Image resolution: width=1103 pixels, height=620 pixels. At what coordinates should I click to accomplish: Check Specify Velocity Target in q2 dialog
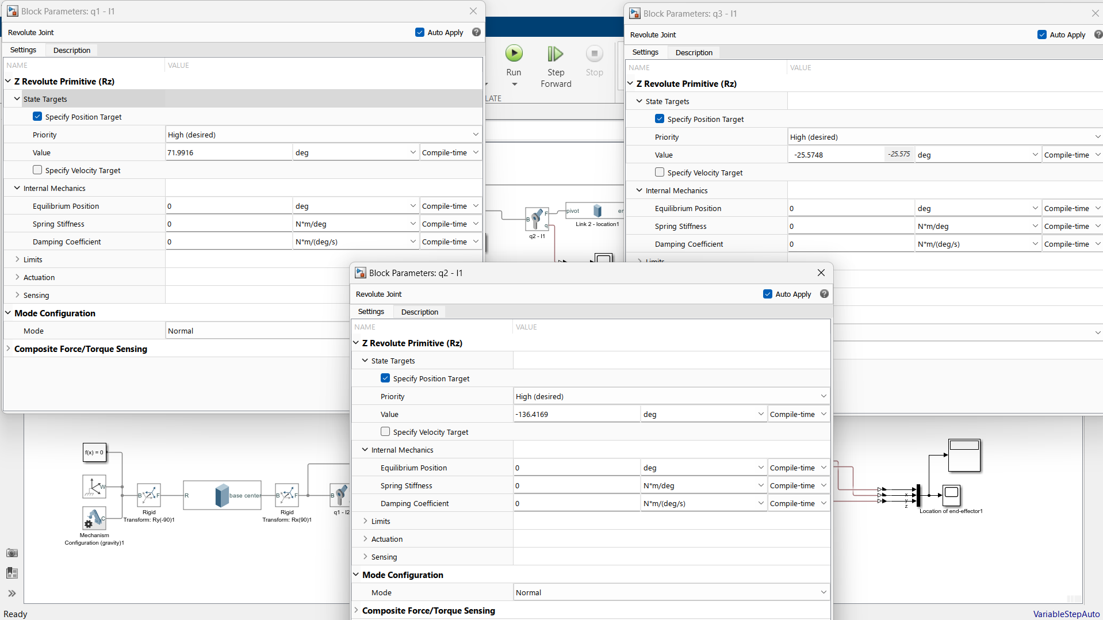pyautogui.click(x=385, y=432)
